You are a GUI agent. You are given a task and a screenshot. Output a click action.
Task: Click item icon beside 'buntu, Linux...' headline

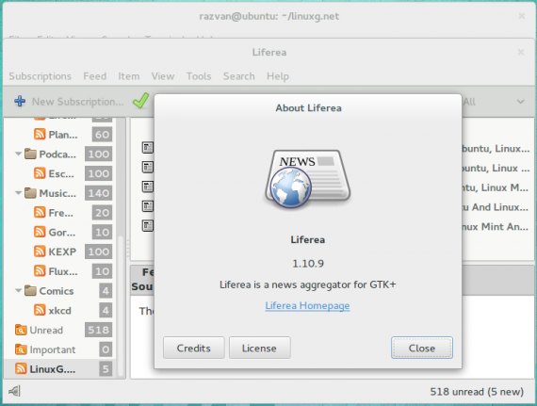click(x=148, y=148)
